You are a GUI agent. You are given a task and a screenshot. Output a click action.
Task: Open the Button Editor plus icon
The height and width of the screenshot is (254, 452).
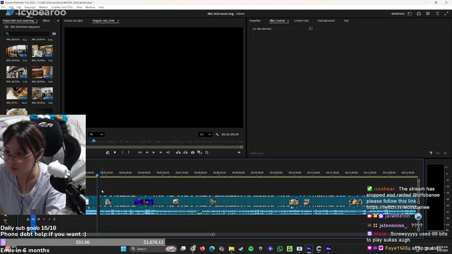(239, 152)
